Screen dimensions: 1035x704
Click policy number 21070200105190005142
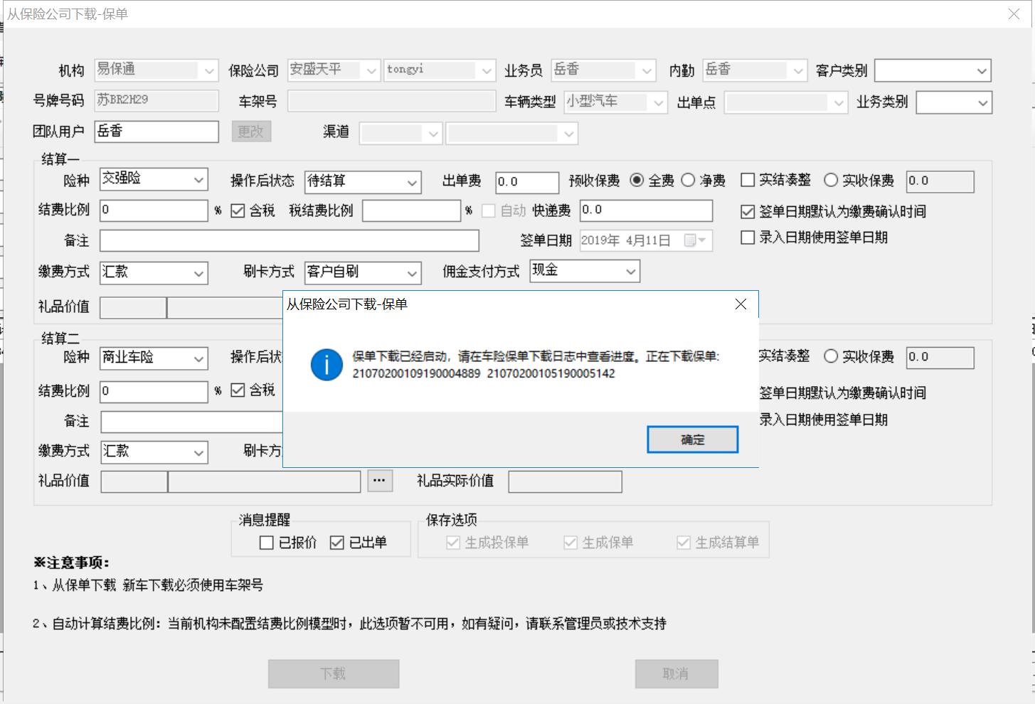click(x=551, y=373)
